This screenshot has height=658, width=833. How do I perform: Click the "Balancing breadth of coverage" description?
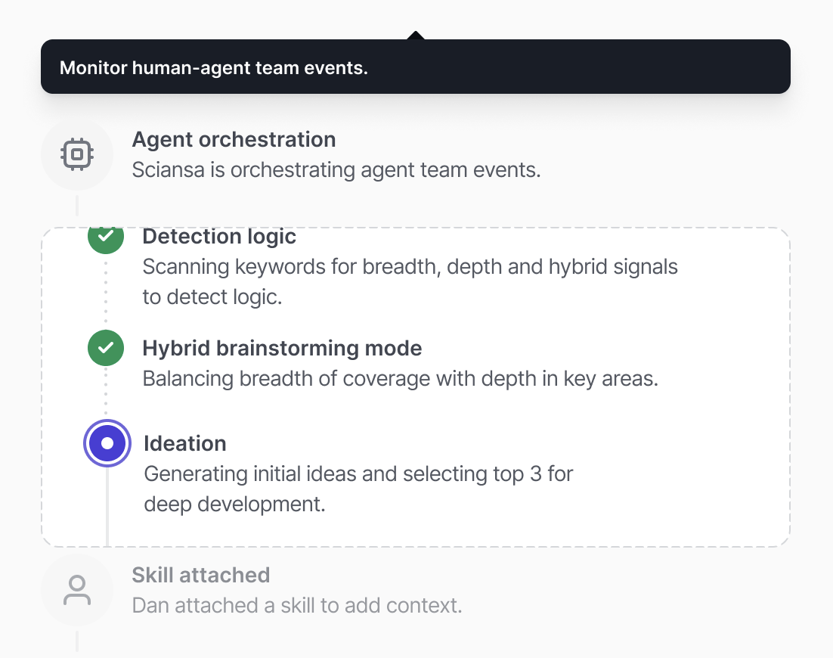(400, 378)
